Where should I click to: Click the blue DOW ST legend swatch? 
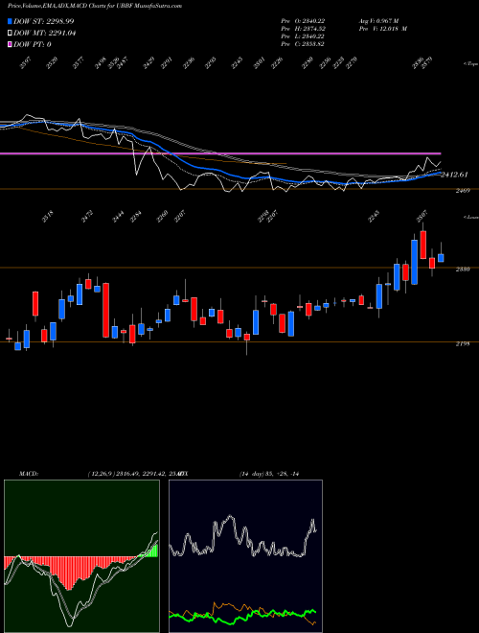(10, 21)
